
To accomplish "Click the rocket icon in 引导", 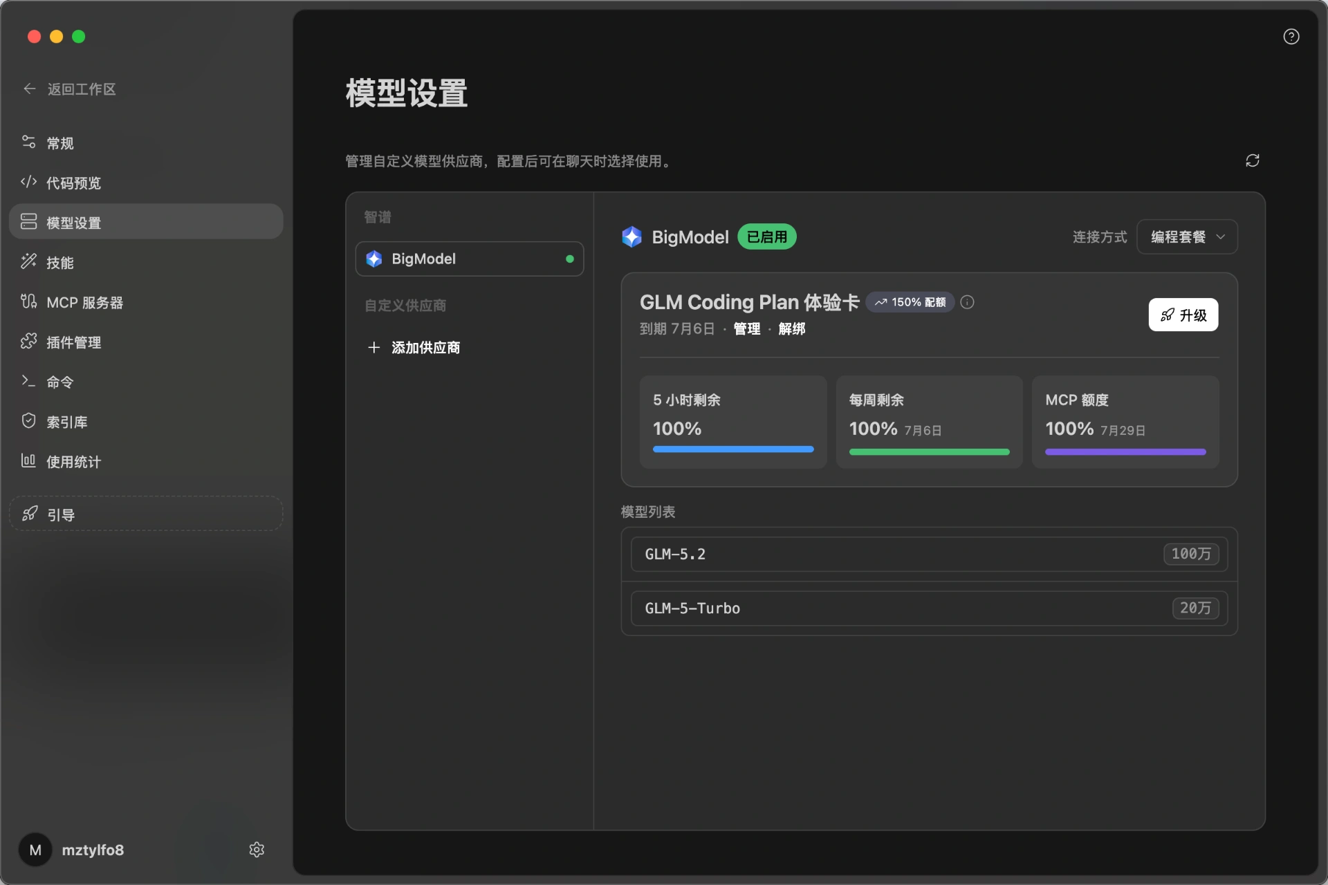I will click(x=30, y=514).
